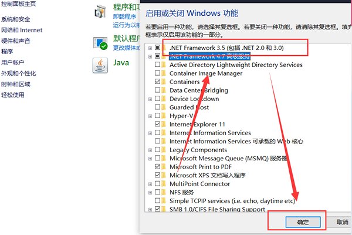Disable Microsoft Print to PDF checkbox
The image size is (352, 235).
[x=158, y=166]
